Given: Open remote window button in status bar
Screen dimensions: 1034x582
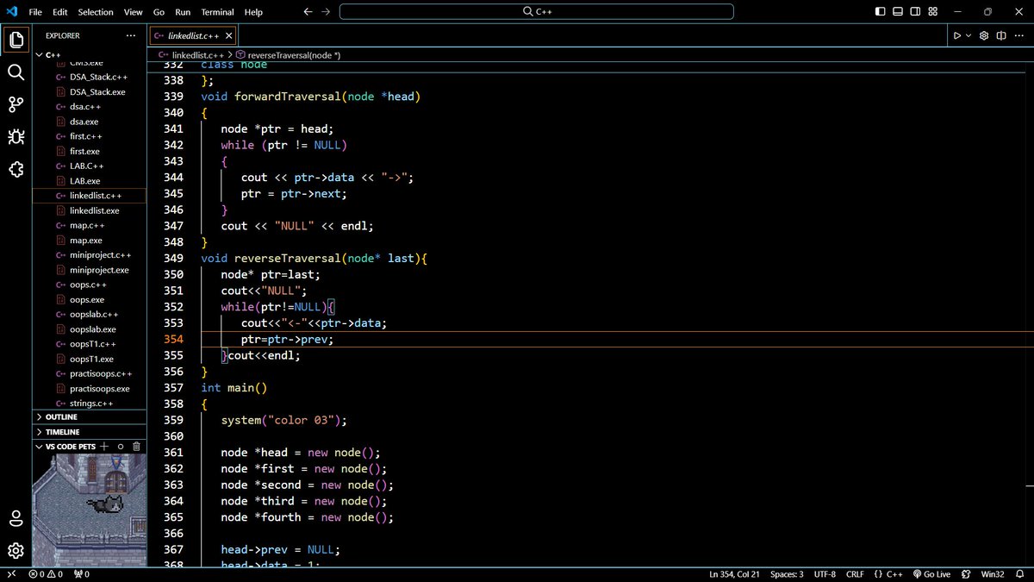Looking at the screenshot, I should (11, 574).
